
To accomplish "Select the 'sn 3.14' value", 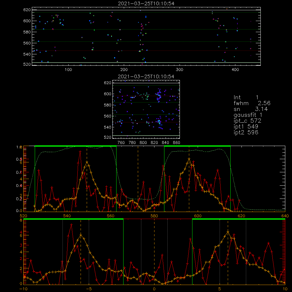I will pyautogui.click(x=251, y=109).
